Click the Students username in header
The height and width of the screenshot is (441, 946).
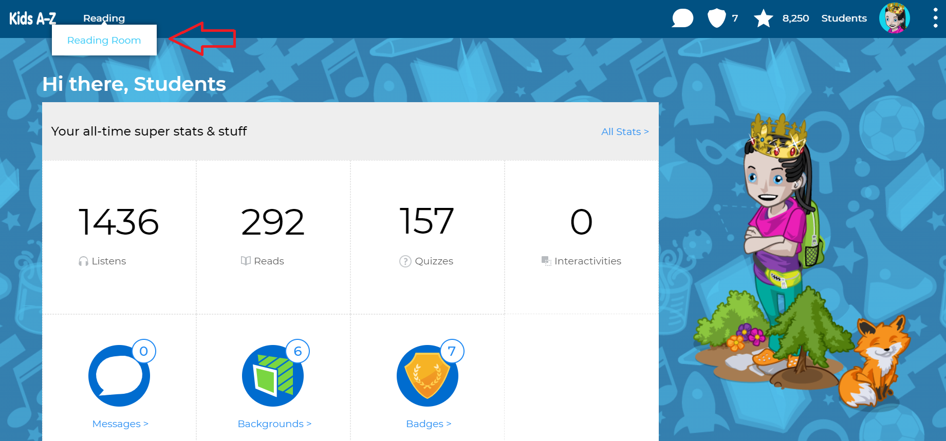(x=844, y=18)
